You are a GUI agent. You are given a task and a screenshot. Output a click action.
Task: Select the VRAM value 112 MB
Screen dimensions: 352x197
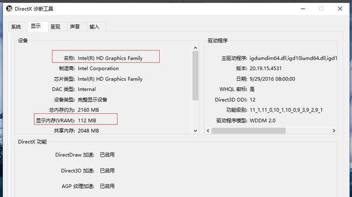[87, 121]
